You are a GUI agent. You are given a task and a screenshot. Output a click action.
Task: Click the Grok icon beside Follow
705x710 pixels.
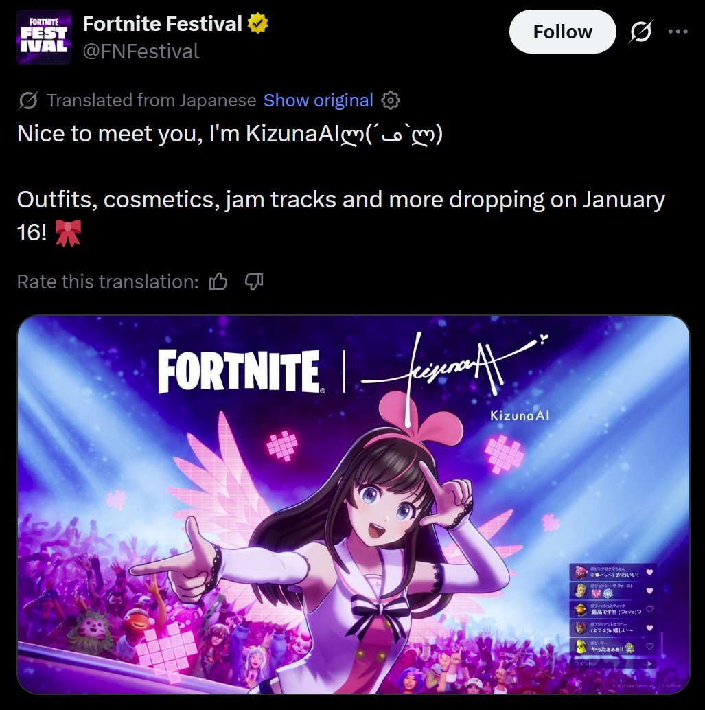[640, 32]
